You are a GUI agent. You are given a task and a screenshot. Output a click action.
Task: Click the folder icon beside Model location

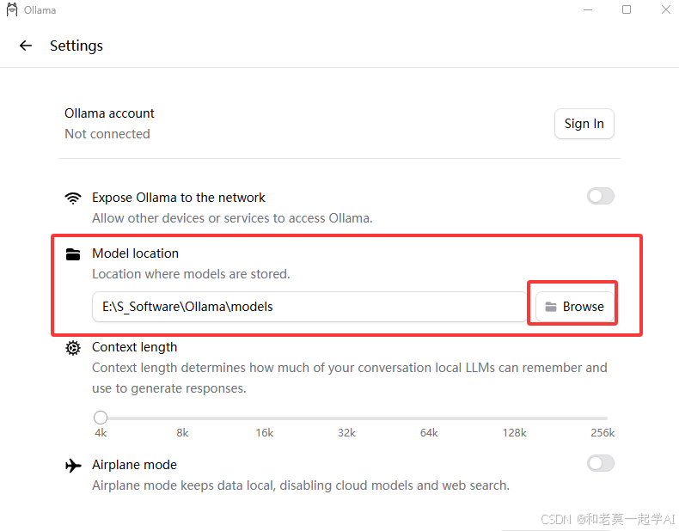[x=73, y=254]
